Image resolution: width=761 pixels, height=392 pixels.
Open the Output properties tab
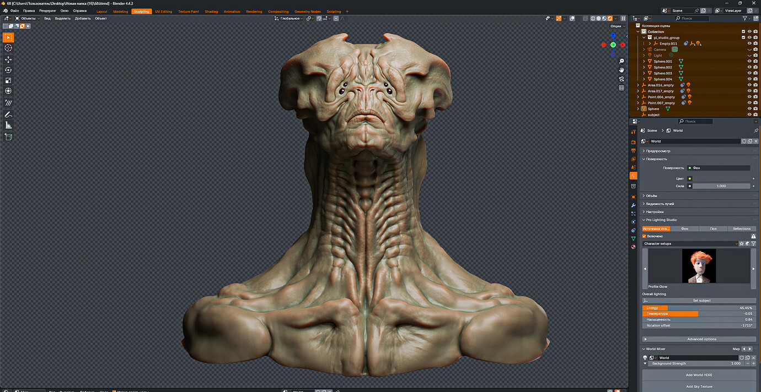pos(634,150)
